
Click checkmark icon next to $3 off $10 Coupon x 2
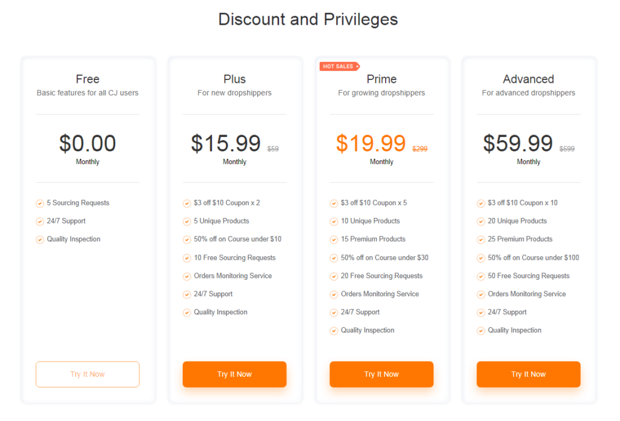187,204
